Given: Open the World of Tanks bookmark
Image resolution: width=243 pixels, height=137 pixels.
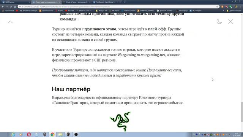Looking at the screenshot, I should [x=84, y=11].
